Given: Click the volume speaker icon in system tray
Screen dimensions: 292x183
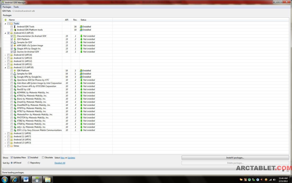Looking at the screenshot, I should [274, 180].
